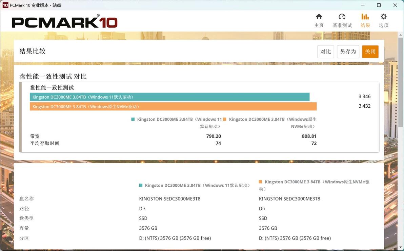Screen dimensions: 404x251
Task: Click the 分区 label
Action: tap(24, 238)
